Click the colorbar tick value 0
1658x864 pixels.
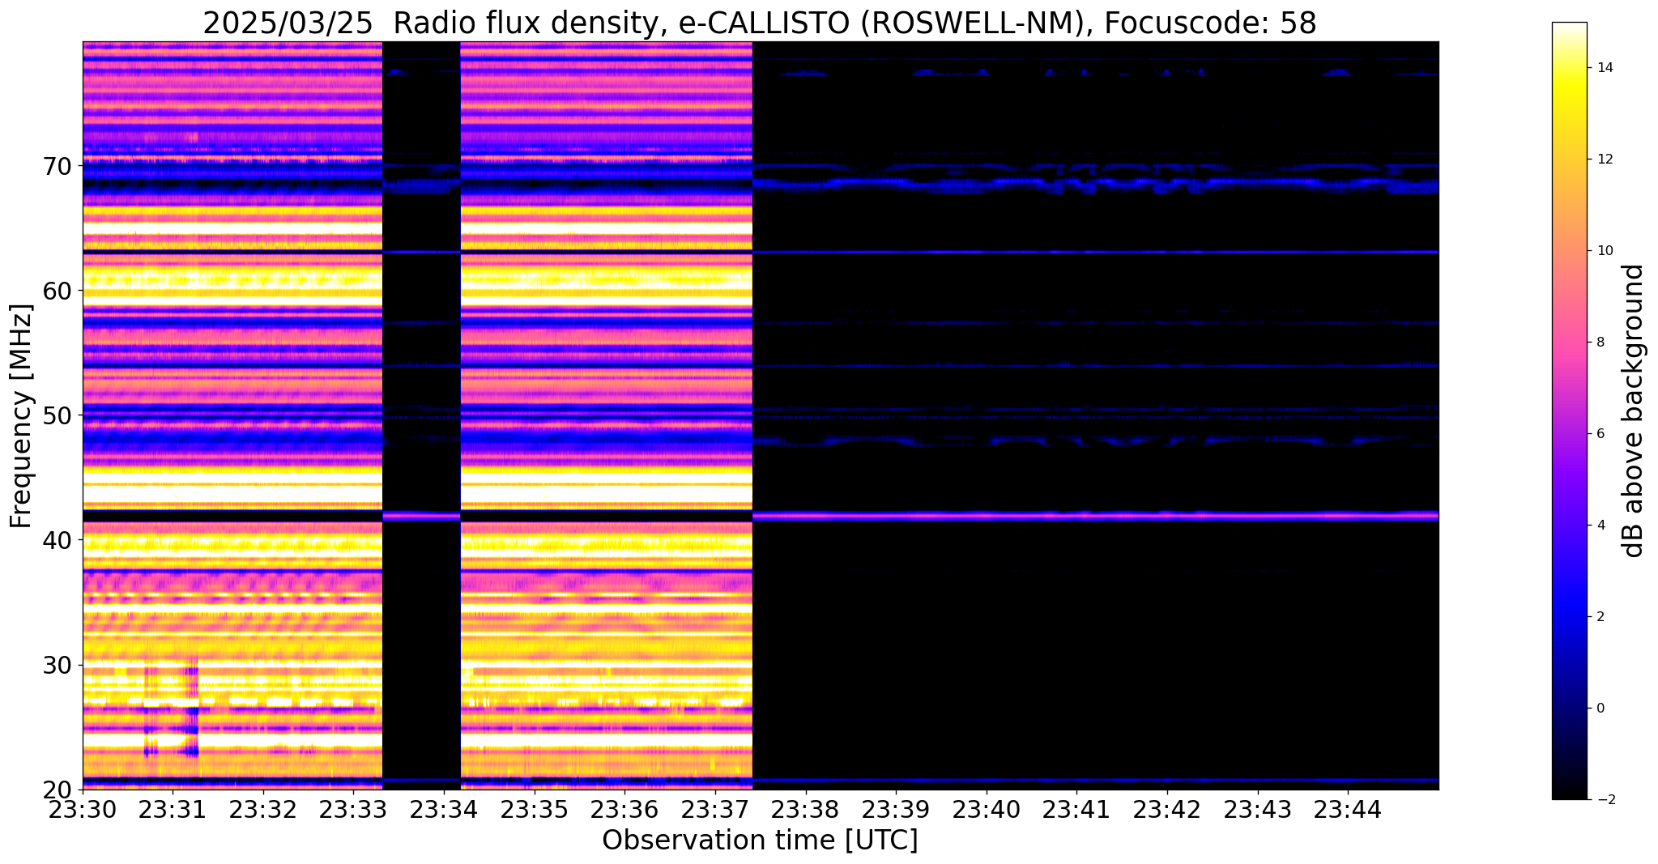[x=1600, y=709]
